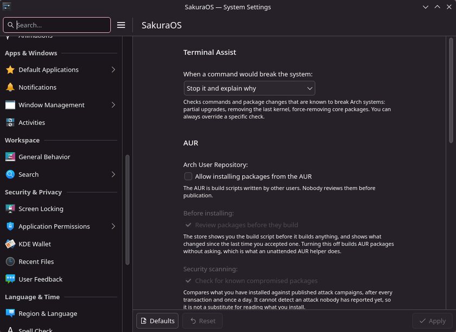Open Screen Locking settings
Screen dimensions: 456x332
[61, 209]
